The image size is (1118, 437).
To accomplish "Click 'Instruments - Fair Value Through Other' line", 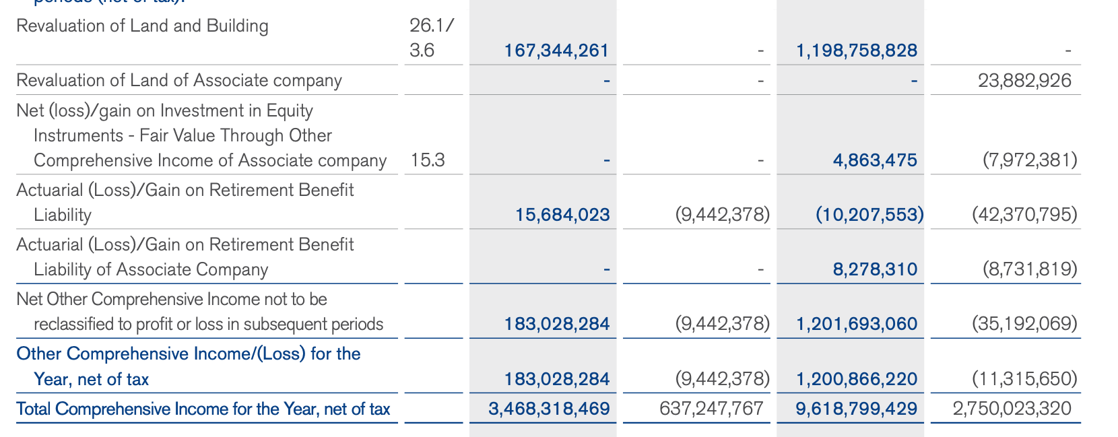I will tap(183, 136).
